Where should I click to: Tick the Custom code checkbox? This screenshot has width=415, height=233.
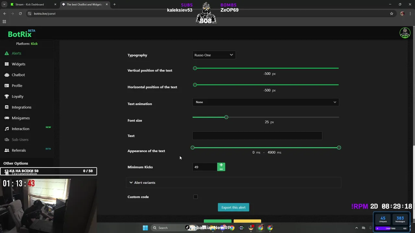pos(196,197)
